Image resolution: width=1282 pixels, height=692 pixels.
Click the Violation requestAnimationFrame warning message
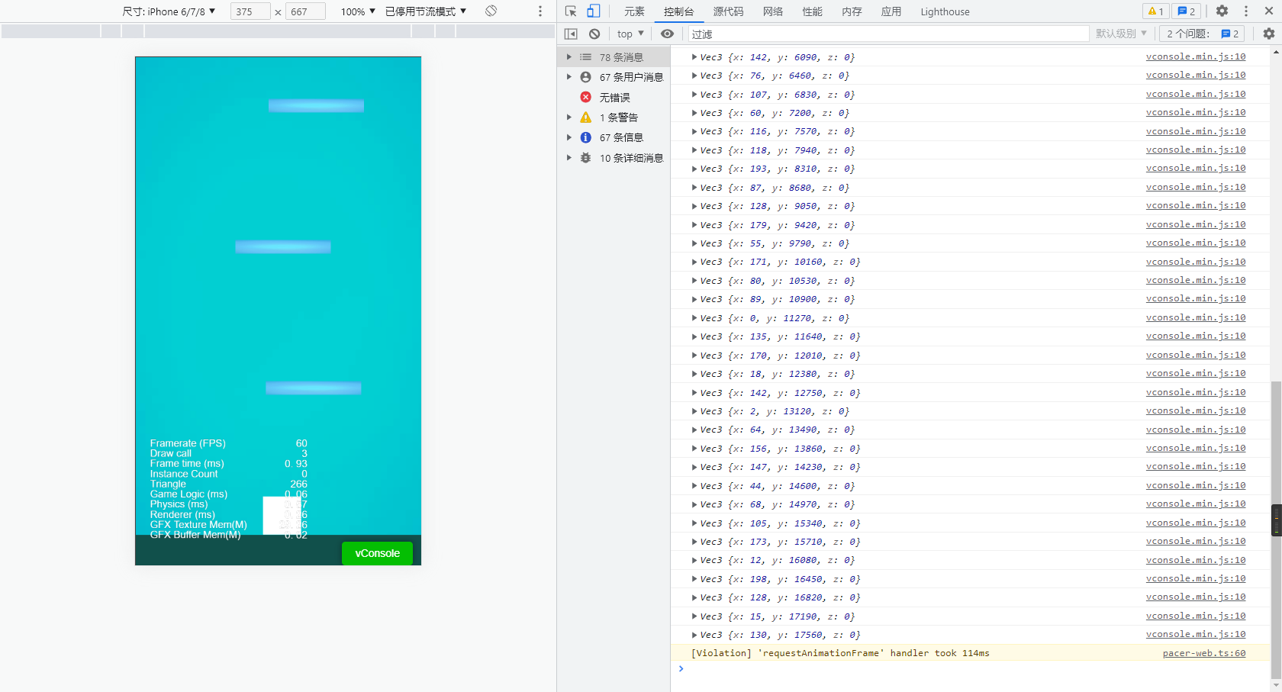(x=839, y=653)
